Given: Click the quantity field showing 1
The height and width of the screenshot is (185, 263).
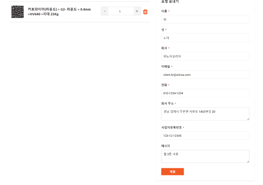Looking at the screenshot, I should tap(121, 11).
